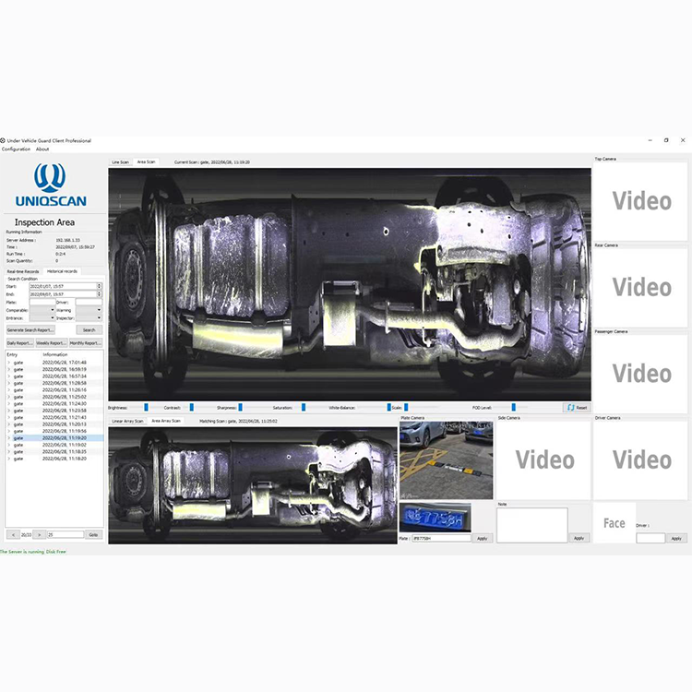Click the Top Camera video panel
Screen dimensions: 692x692
pos(640,201)
